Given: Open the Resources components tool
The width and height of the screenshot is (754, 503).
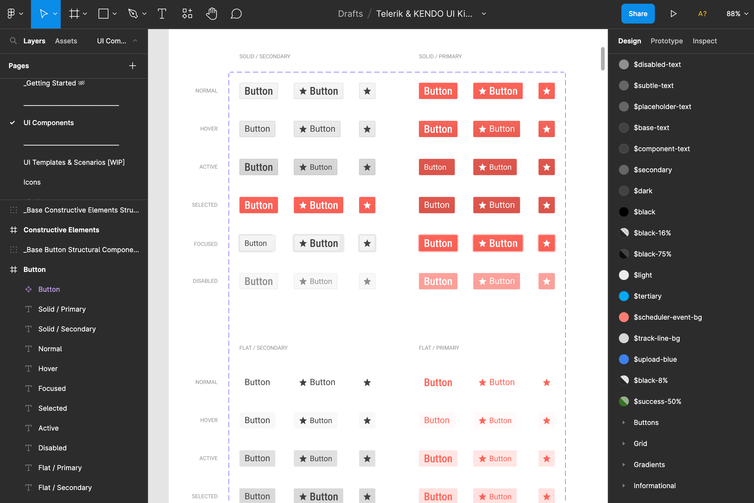Looking at the screenshot, I should point(187,14).
